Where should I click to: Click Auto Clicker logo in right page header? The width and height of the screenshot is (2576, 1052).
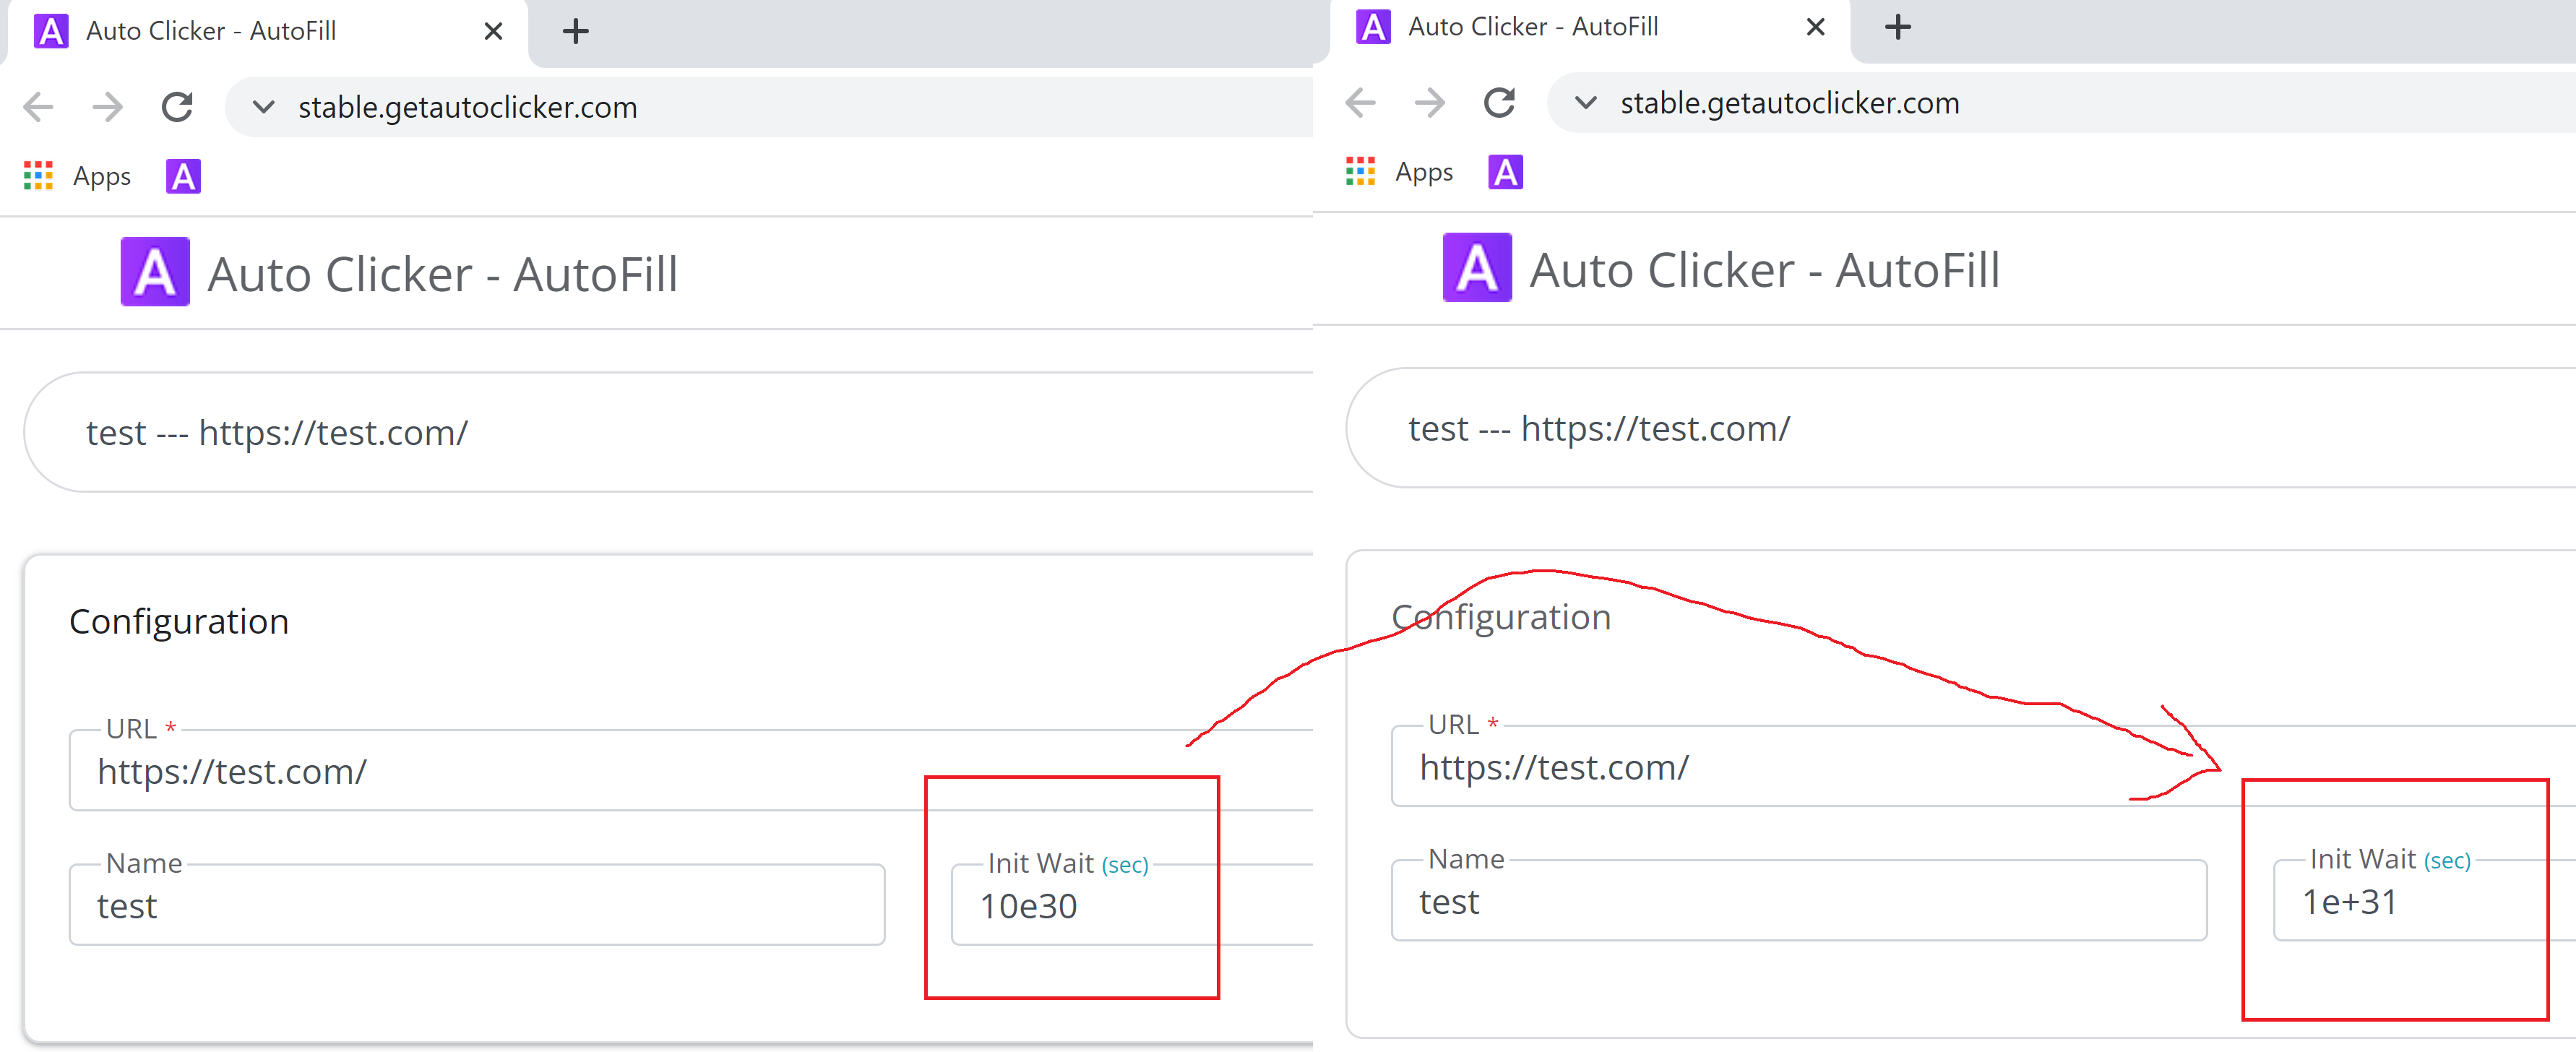(x=1477, y=268)
